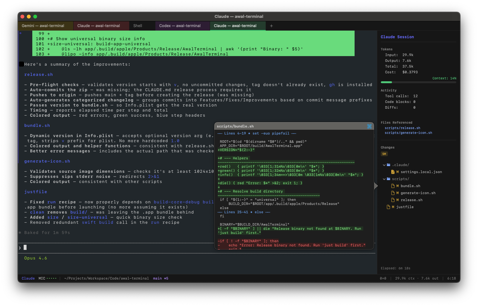Click the project path in the status bar

click(106, 278)
